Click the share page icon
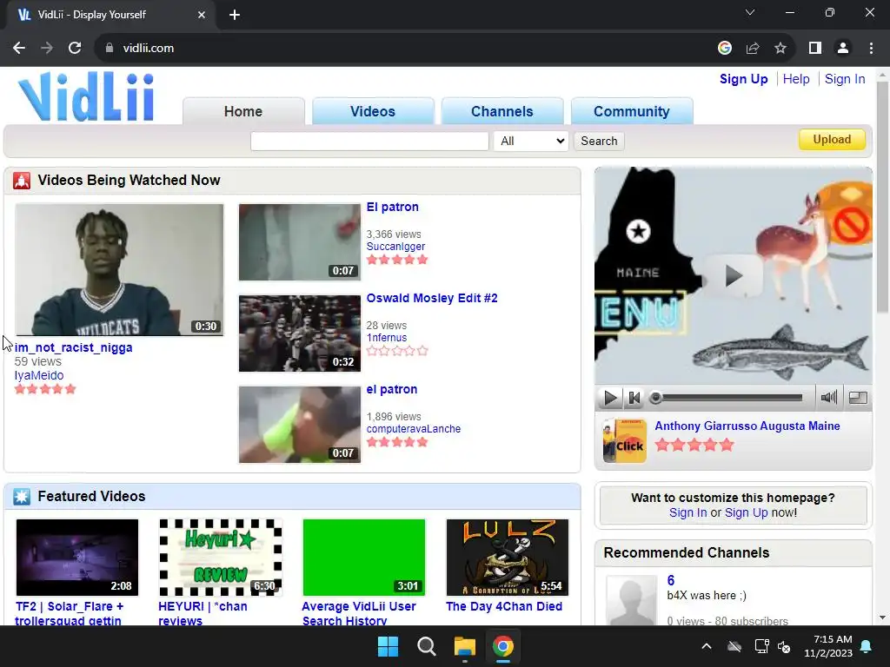This screenshot has width=890, height=667. pyautogui.click(x=753, y=49)
